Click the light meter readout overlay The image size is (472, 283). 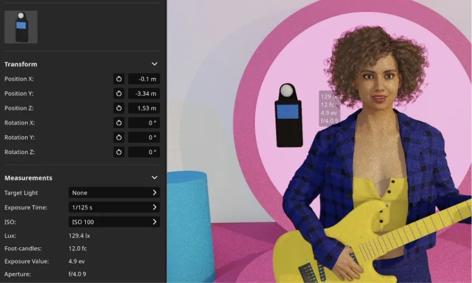pyautogui.click(x=329, y=109)
